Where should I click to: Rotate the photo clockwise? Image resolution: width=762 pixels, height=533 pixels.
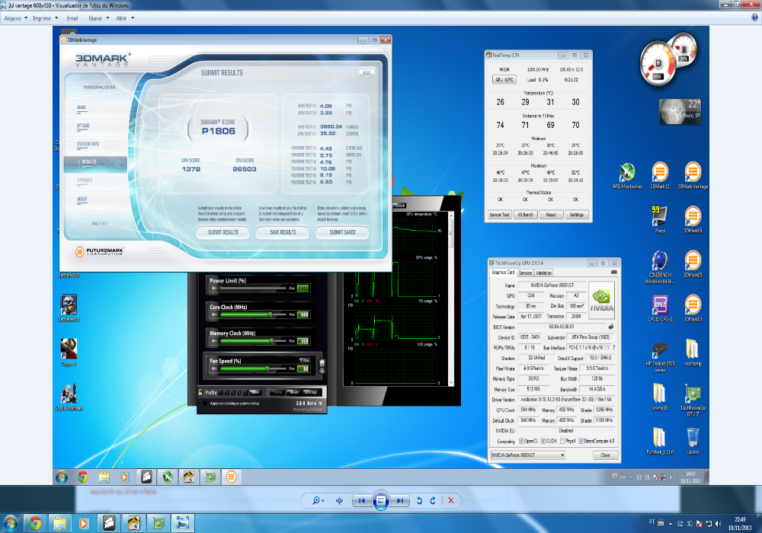tap(433, 500)
